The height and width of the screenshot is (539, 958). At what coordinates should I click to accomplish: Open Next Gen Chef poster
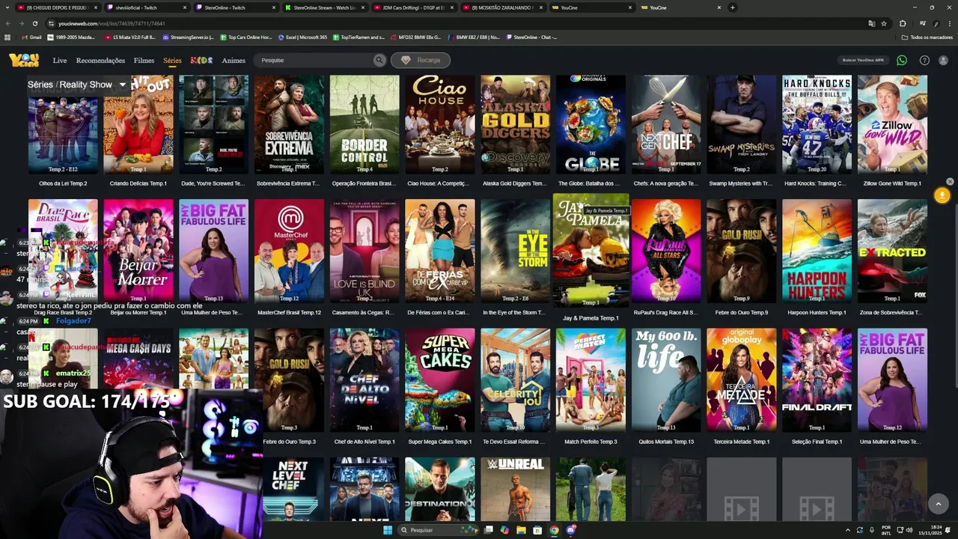point(666,124)
